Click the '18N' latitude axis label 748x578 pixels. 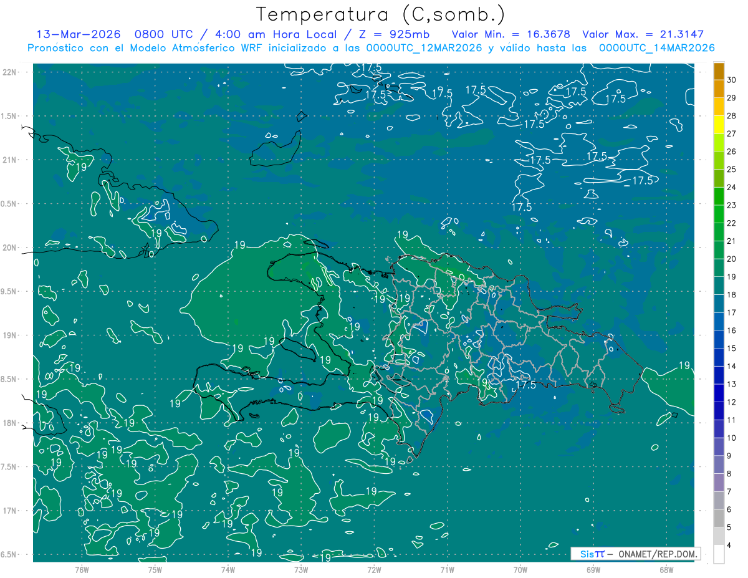pyautogui.click(x=9, y=423)
